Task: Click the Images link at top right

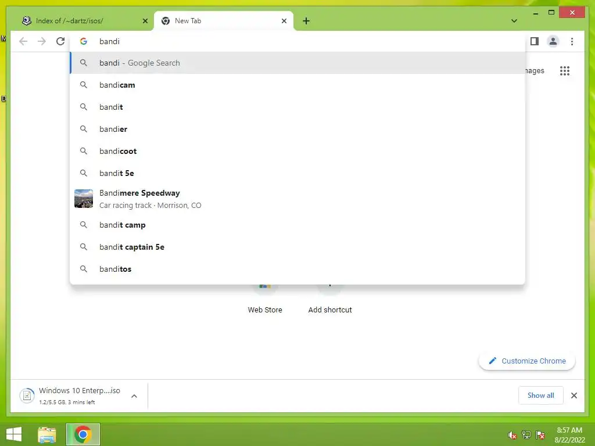Action: [535, 70]
